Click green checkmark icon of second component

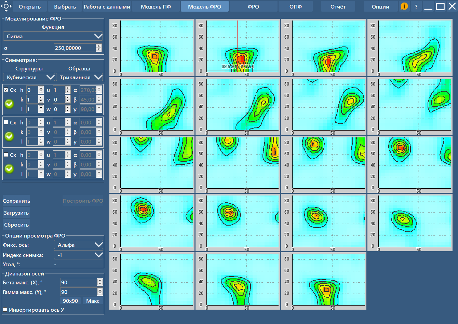(10, 136)
